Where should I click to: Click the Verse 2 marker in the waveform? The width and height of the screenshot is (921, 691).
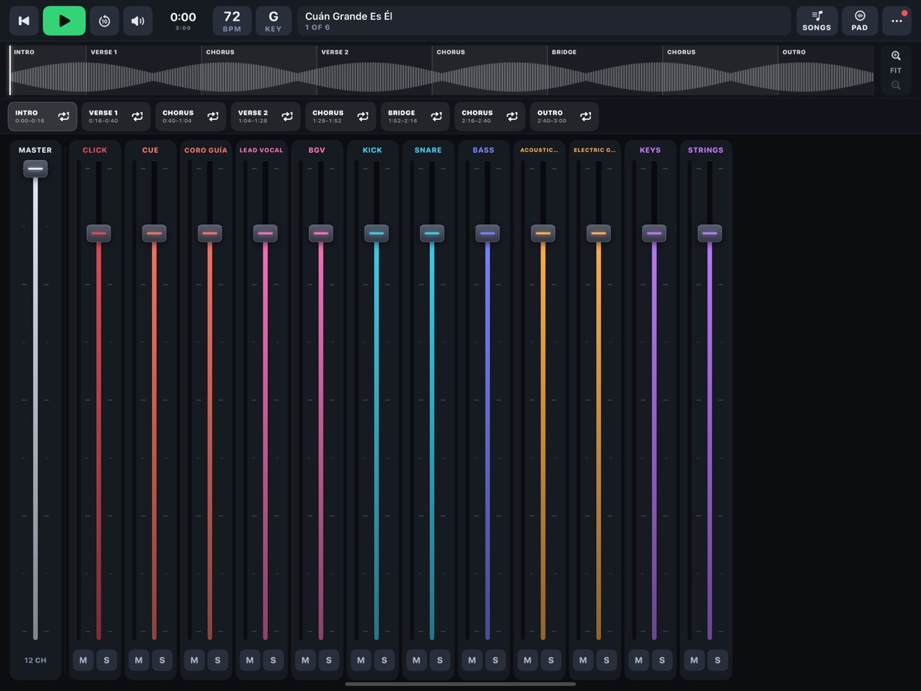335,52
